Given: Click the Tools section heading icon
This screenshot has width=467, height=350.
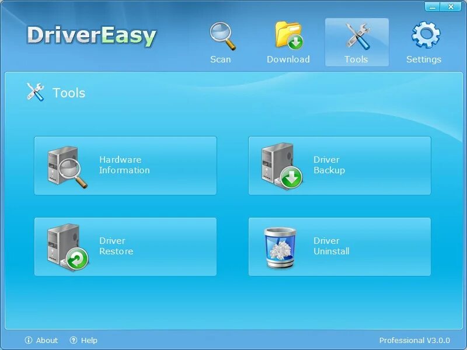Looking at the screenshot, I should (35, 92).
